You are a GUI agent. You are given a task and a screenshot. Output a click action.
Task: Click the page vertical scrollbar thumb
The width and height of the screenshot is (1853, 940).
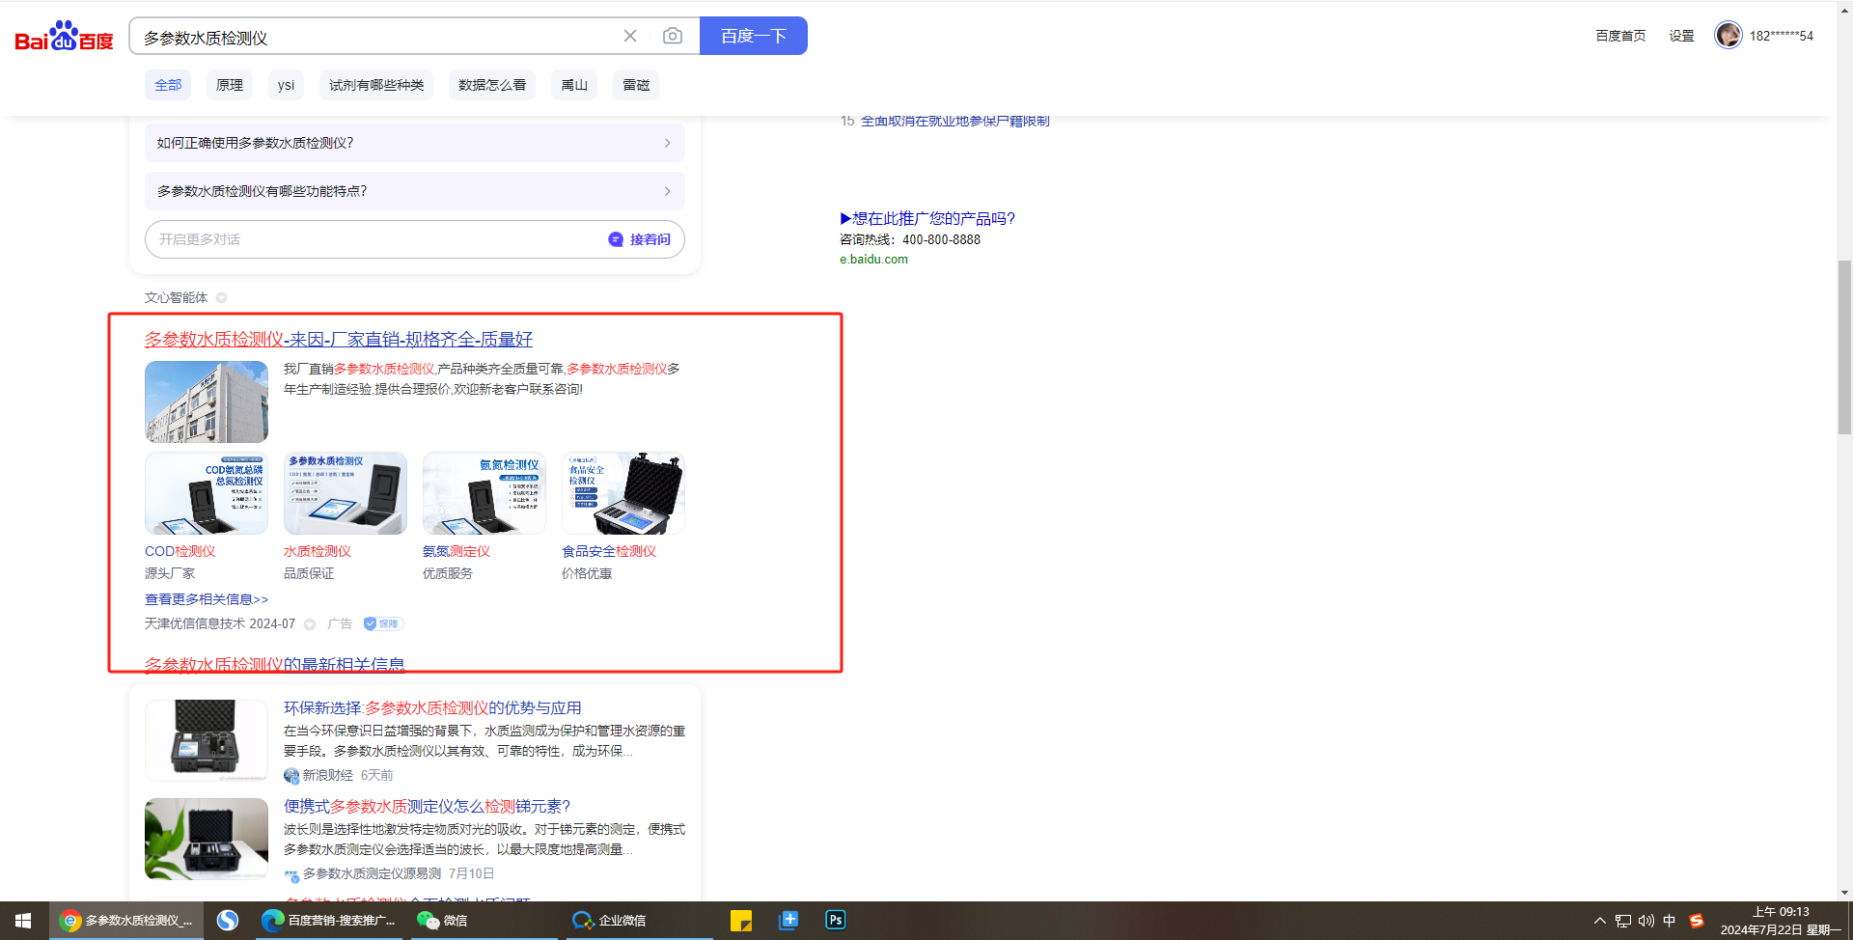click(1844, 347)
